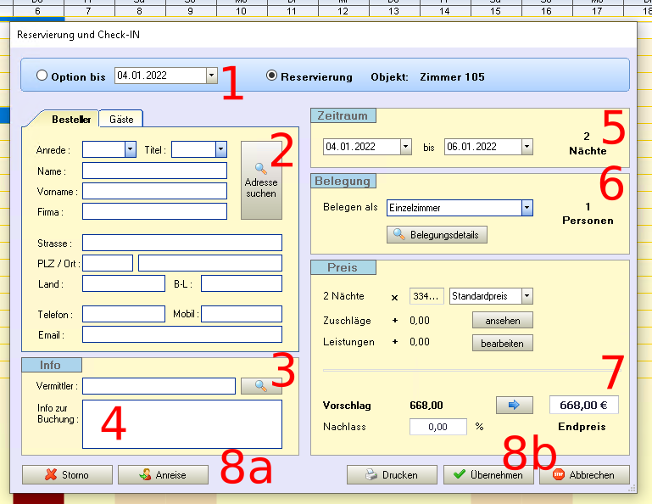Click the Leistungen bearbeiten button

tap(502, 344)
